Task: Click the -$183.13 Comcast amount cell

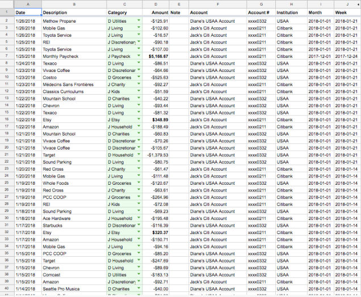Action: [x=156, y=275]
